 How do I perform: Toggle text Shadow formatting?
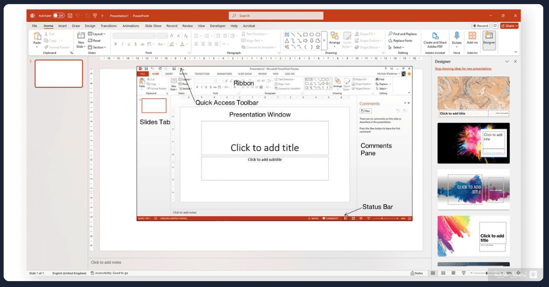136,44
